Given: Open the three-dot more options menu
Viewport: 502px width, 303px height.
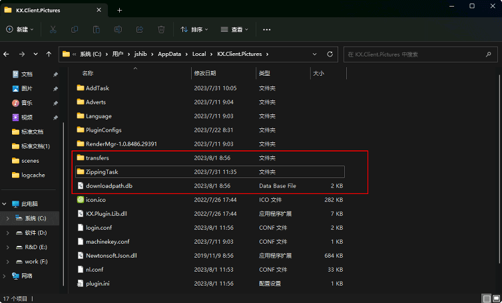Looking at the screenshot, I should [x=267, y=30].
